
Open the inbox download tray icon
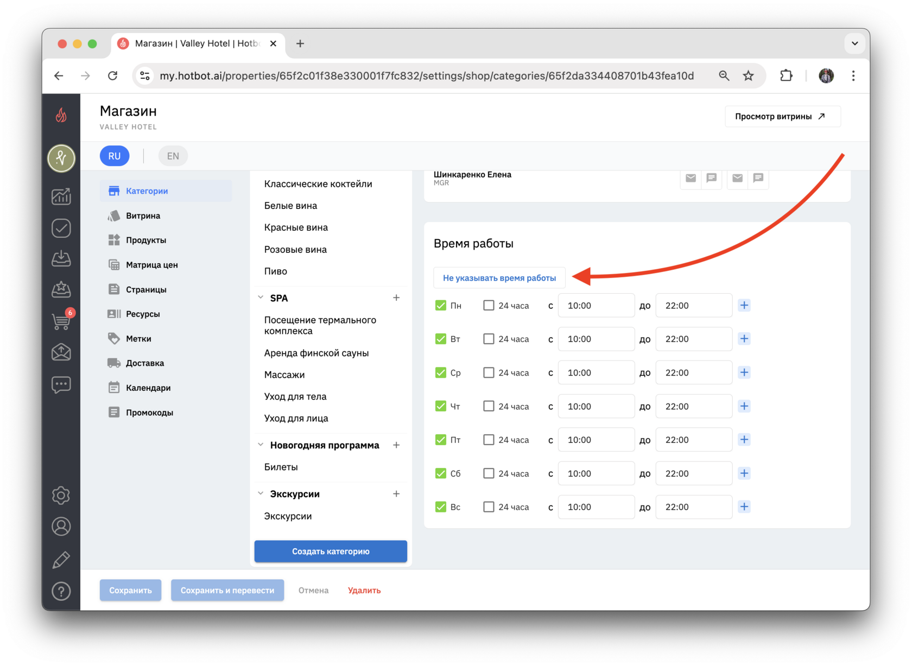pyautogui.click(x=61, y=258)
